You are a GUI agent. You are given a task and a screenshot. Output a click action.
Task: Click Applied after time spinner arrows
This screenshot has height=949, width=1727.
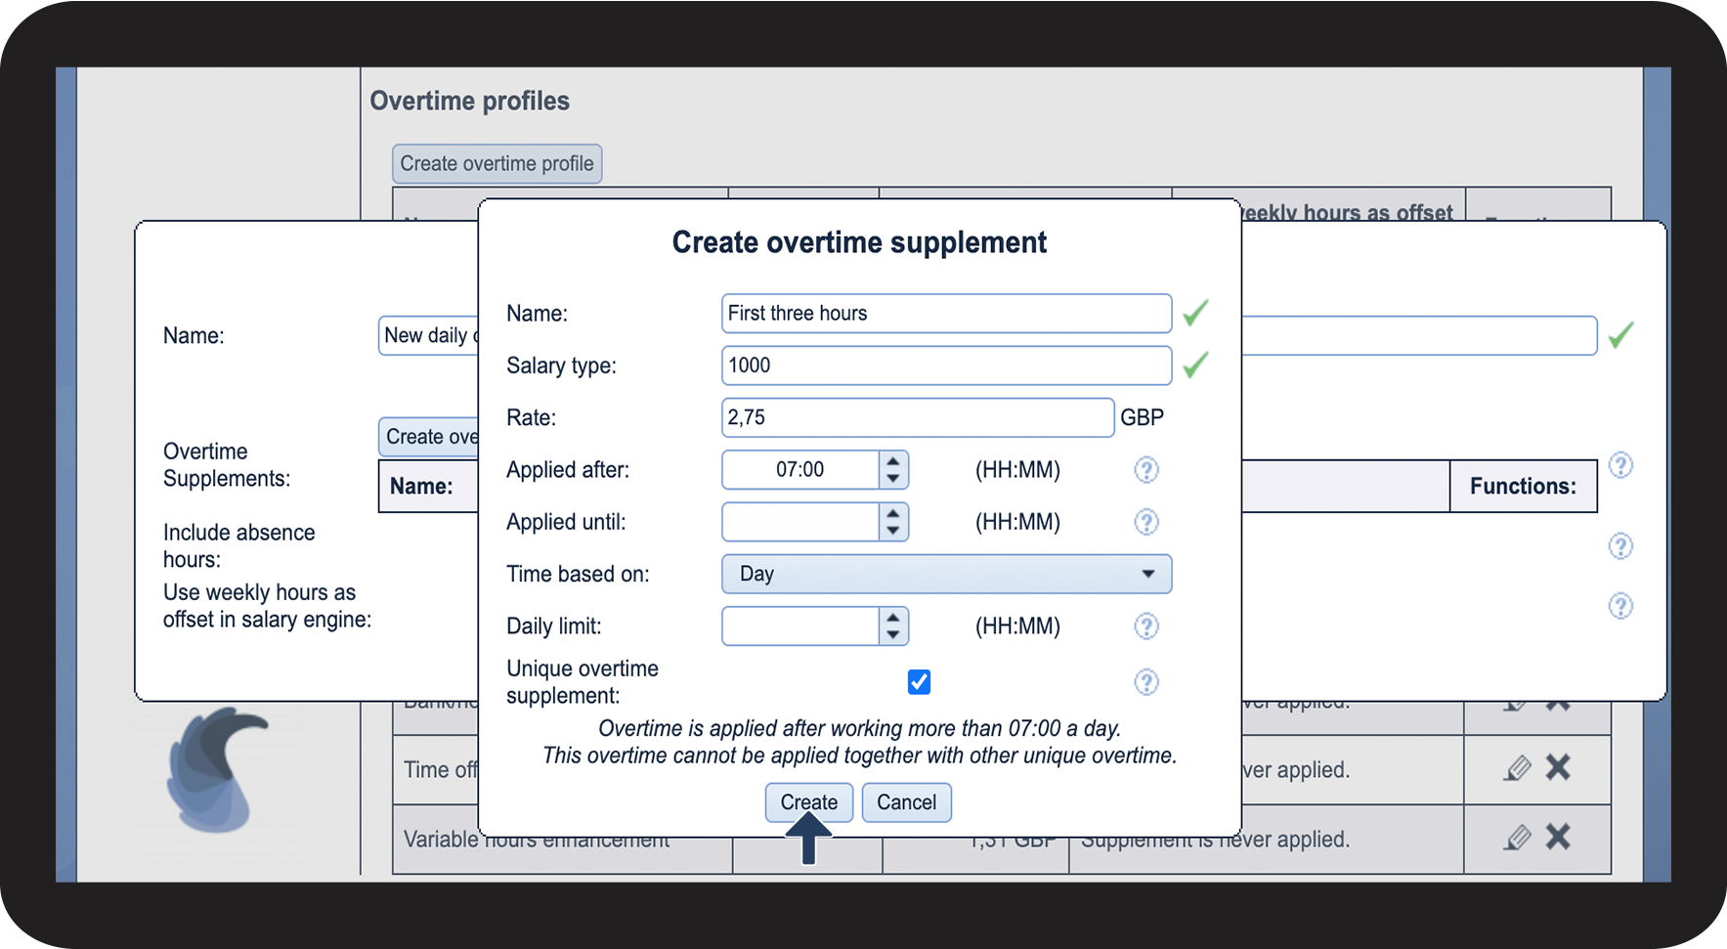pos(892,470)
